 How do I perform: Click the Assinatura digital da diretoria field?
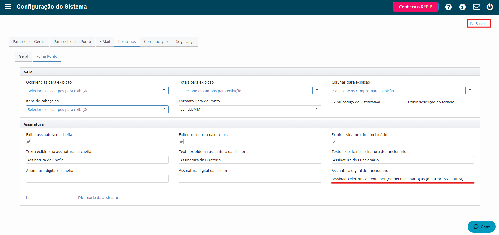click(250, 179)
